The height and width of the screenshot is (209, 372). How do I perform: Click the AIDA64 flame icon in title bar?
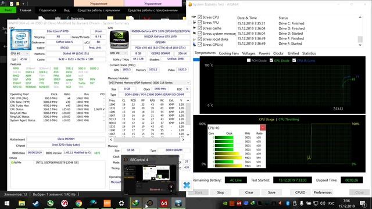(x=190, y=5)
